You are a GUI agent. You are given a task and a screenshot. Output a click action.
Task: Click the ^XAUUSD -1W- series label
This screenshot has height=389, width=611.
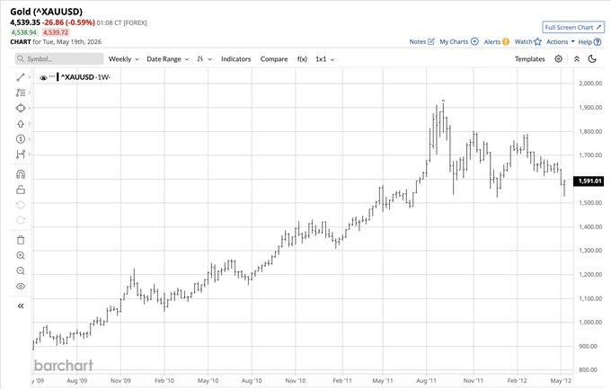(x=85, y=77)
